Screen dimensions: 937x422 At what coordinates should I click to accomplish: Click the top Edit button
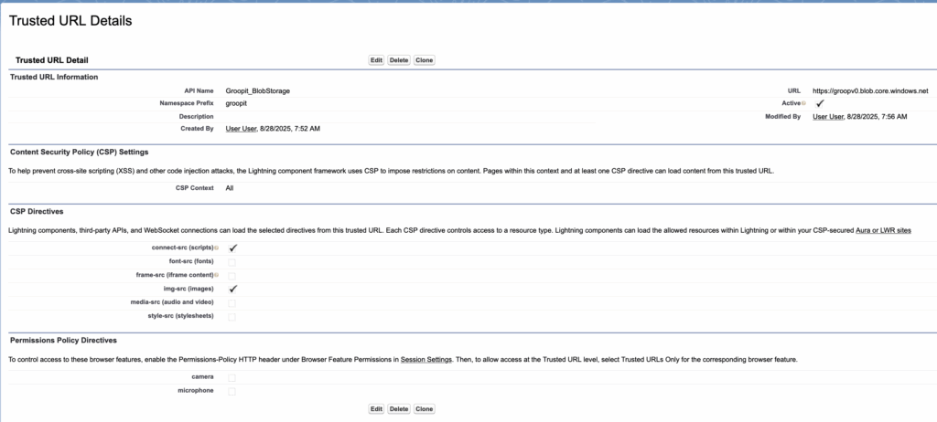pos(376,60)
